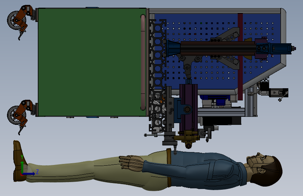Select the horizontal black linear actuator rail

pos(218,48)
